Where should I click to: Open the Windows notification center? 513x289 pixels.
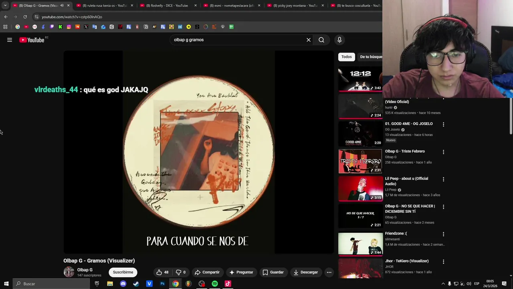[x=504, y=284]
